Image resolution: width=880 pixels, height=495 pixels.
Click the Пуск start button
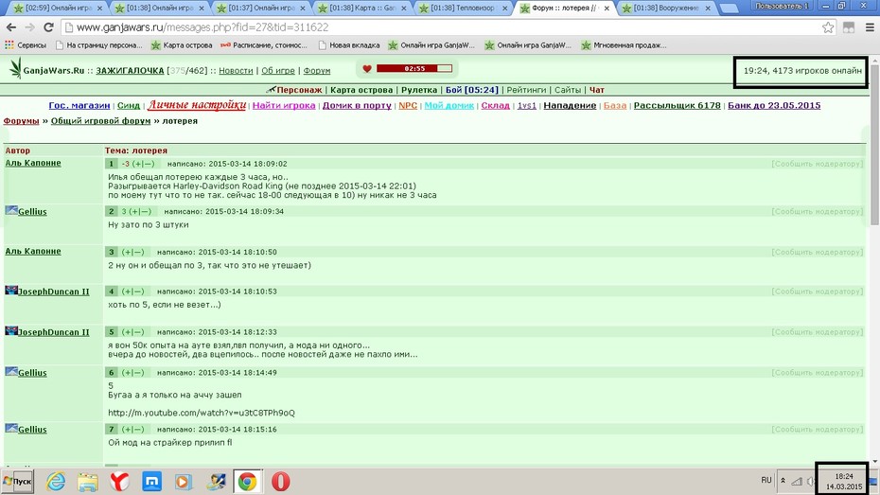(17, 482)
